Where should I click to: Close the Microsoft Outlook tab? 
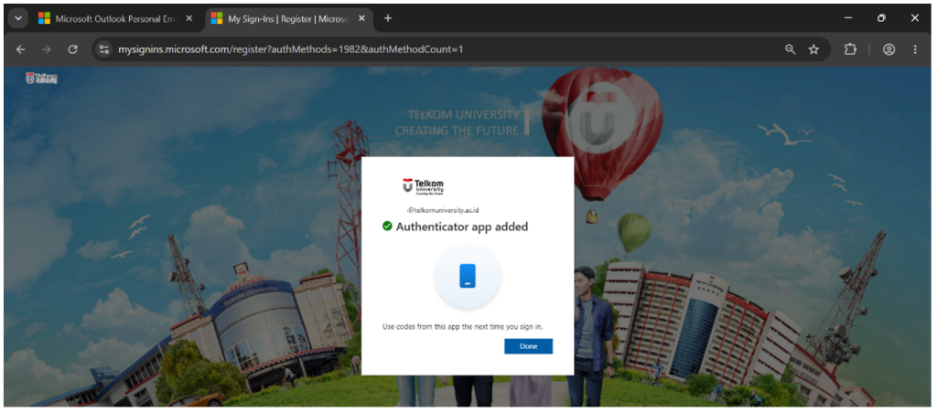(188, 18)
